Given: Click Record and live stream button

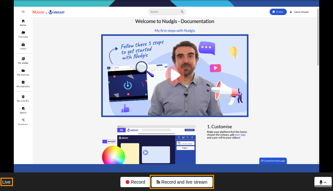Looking at the screenshot, I should (x=182, y=182).
